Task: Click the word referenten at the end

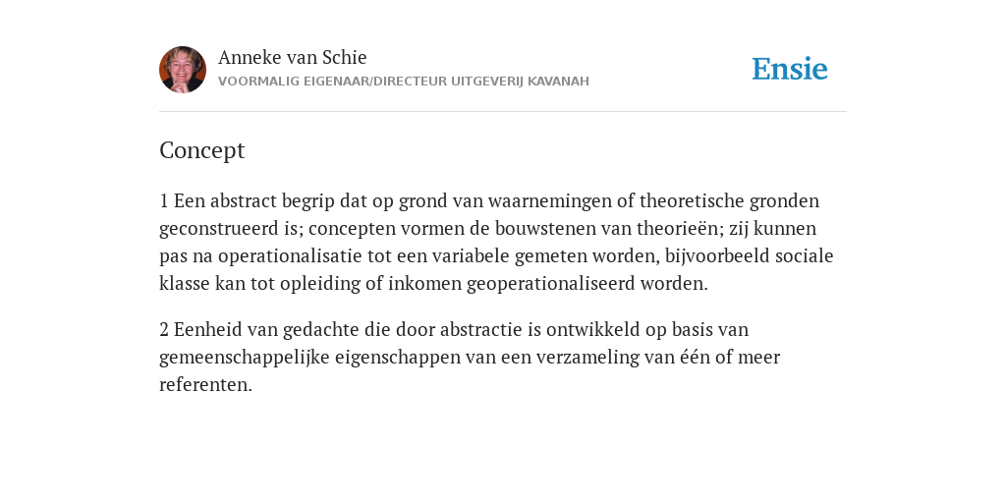Action: click(x=205, y=384)
